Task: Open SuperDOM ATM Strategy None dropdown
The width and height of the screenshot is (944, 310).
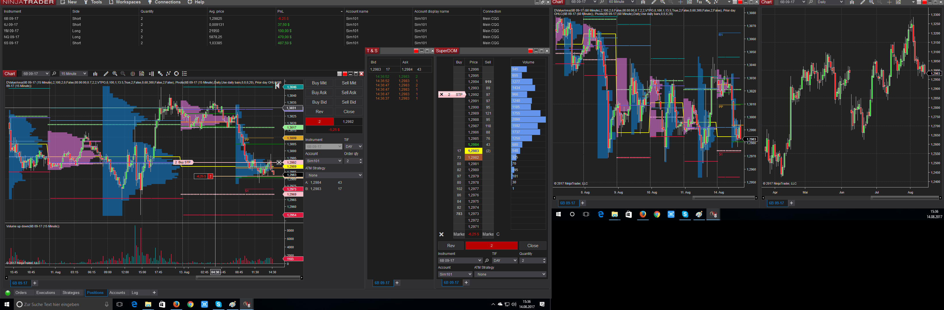Action: [x=510, y=274]
